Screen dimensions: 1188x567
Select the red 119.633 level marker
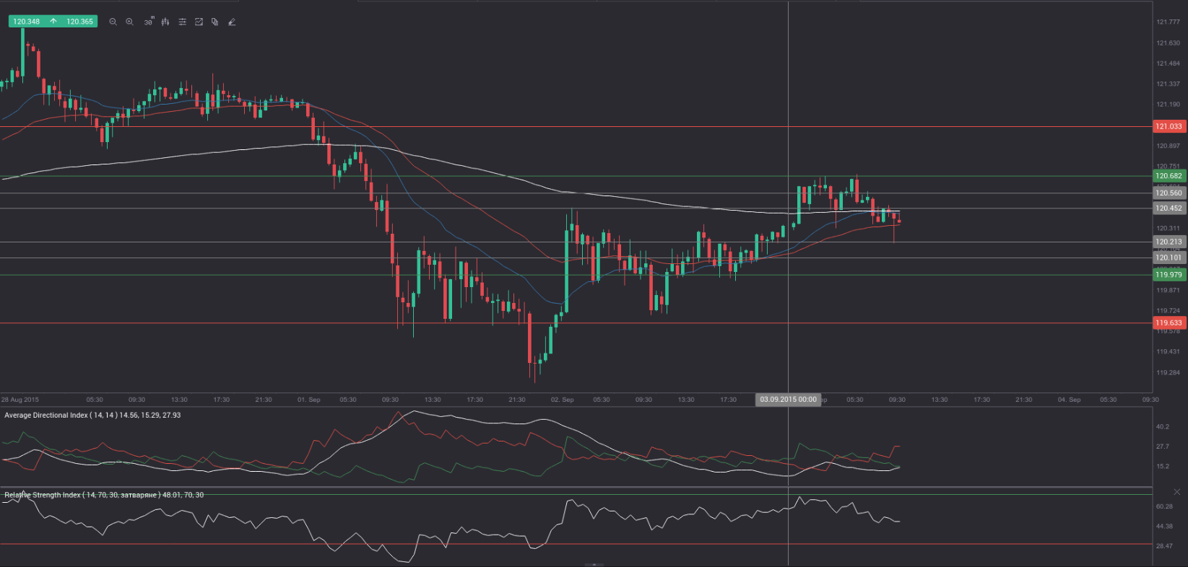click(1169, 323)
